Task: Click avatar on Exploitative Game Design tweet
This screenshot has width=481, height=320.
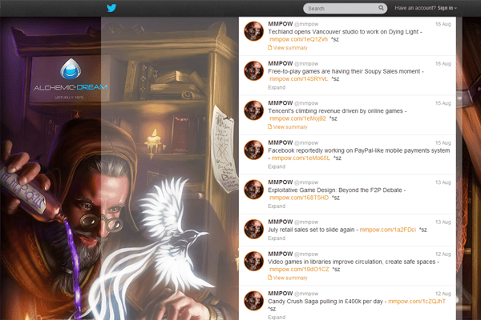Action: click(x=253, y=190)
